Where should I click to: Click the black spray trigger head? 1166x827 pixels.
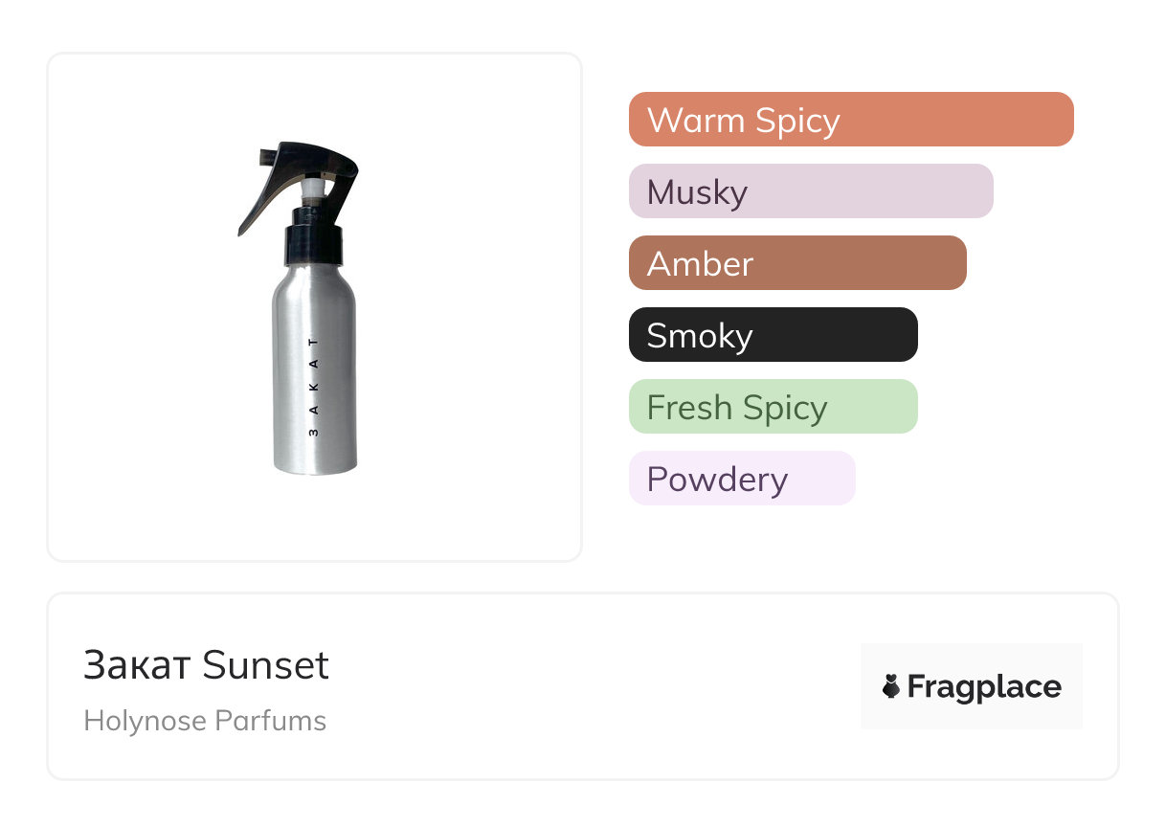point(321,163)
